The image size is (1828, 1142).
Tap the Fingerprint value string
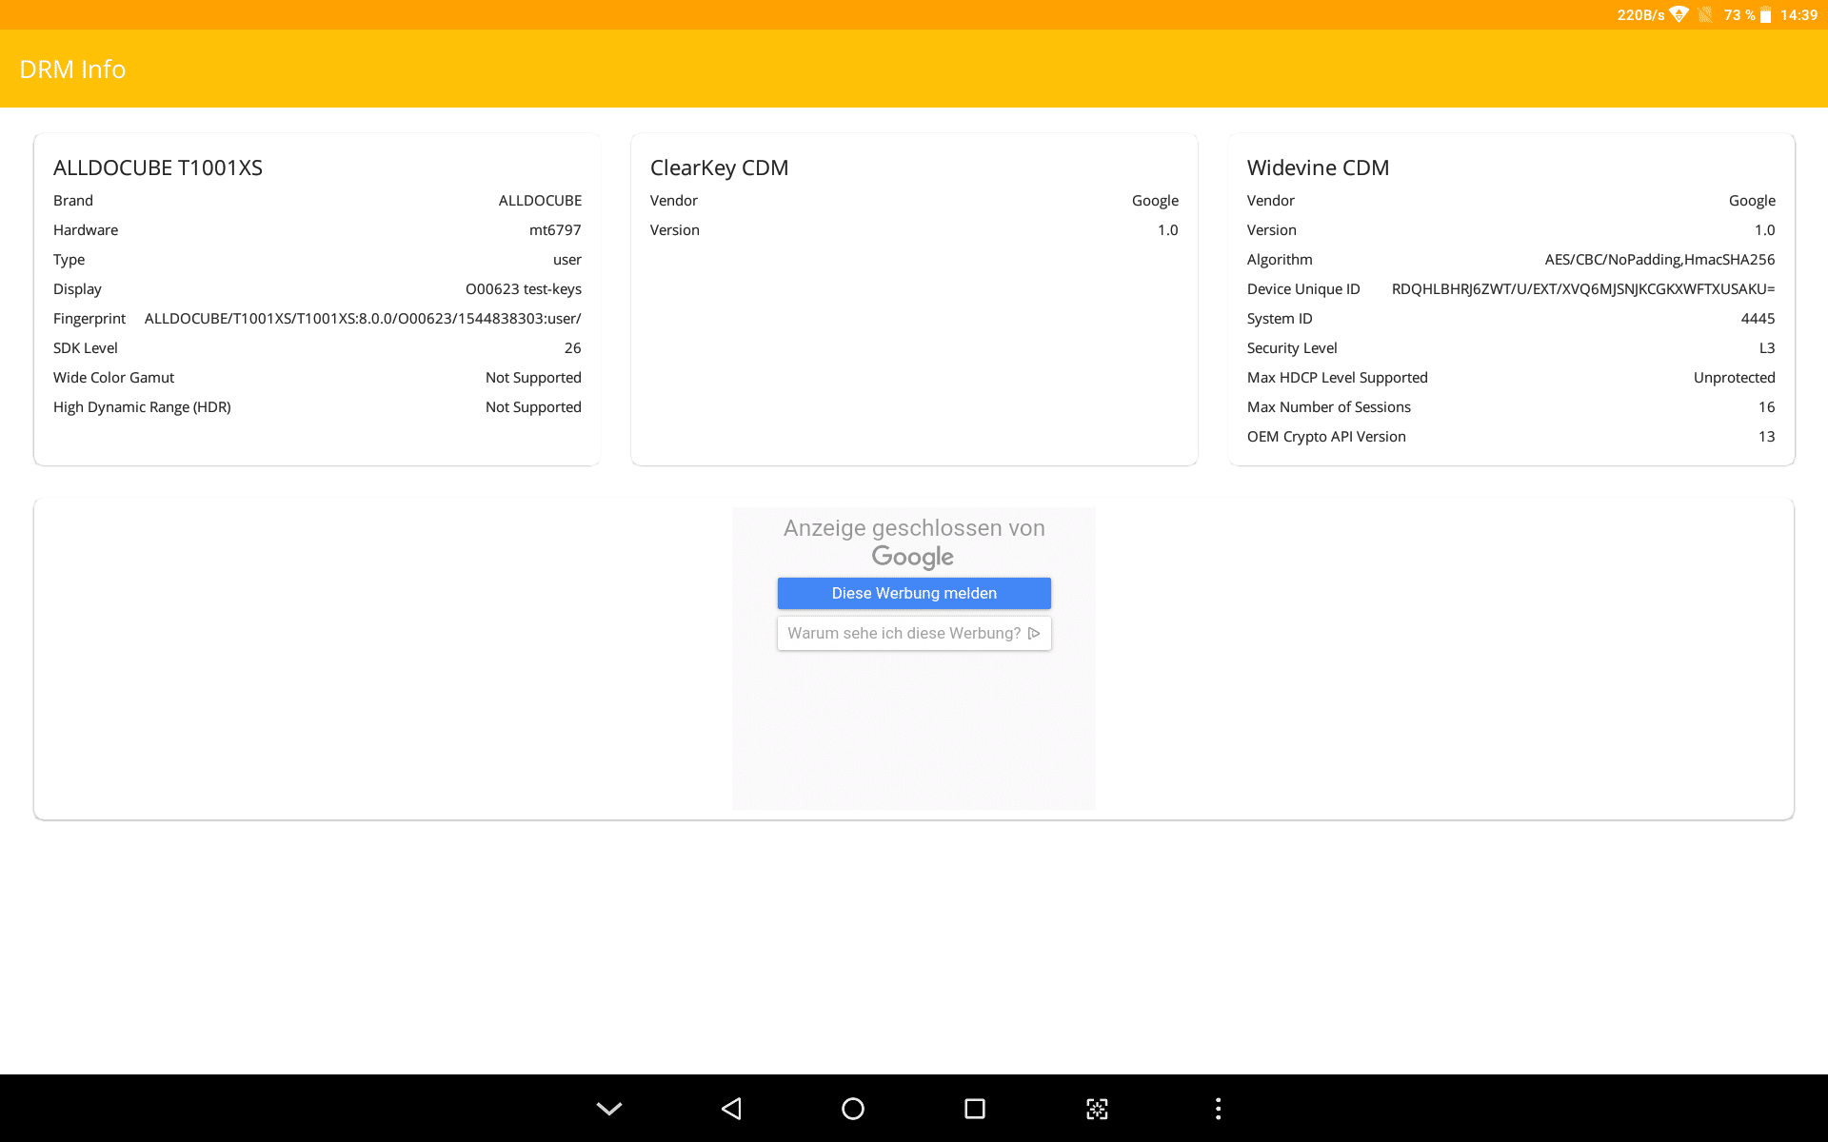click(x=363, y=318)
